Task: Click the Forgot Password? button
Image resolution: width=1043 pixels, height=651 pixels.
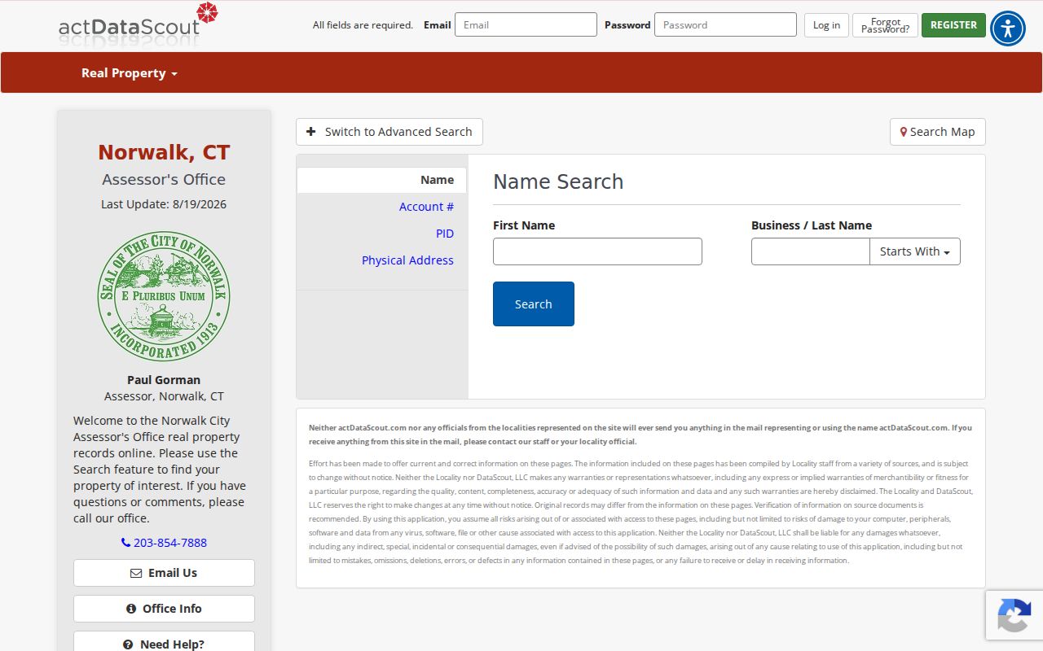Action: point(885,25)
